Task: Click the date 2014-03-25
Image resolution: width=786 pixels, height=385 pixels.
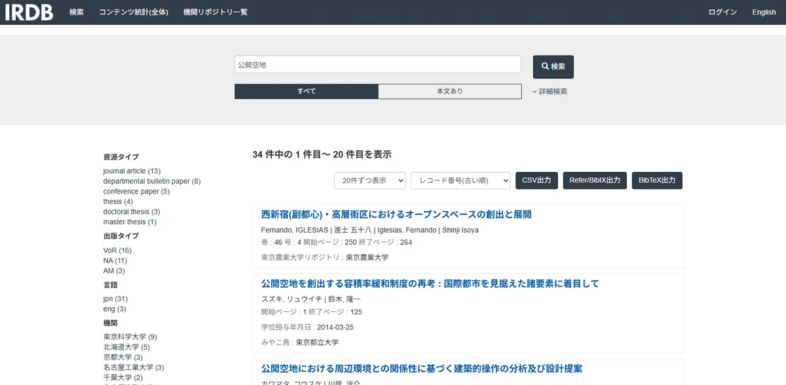Action: 335,327
